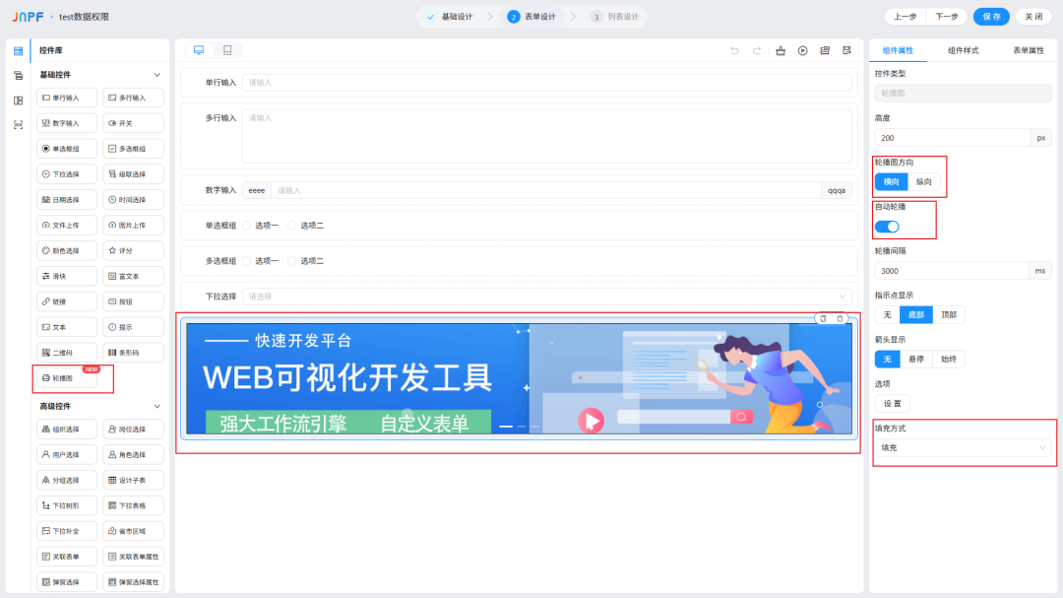The width and height of the screenshot is (1063, 598).
Task: Select 纵向 carousel direction
Action: [x=923, y=182]
